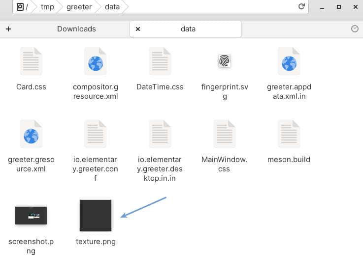Click the io.elementary.greeter.desktop.in.in file name
The height and width of the screenshot is (274, 363).
pos(160,169)
